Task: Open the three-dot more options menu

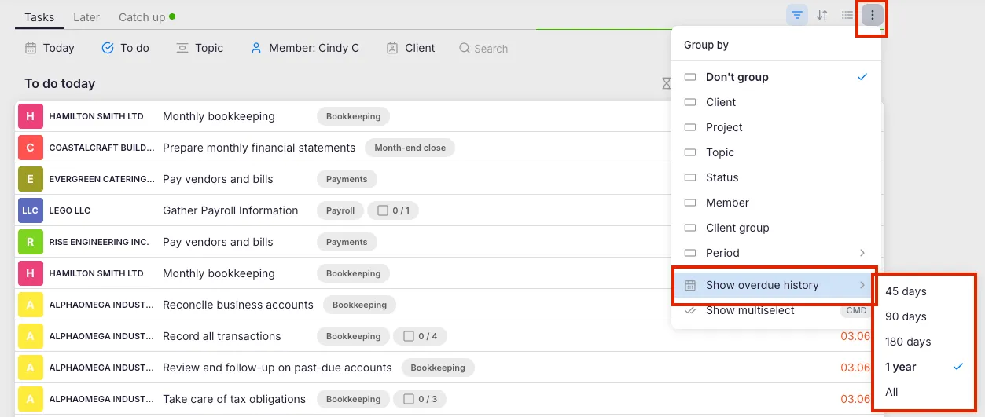Action: [x=873, y=15]
